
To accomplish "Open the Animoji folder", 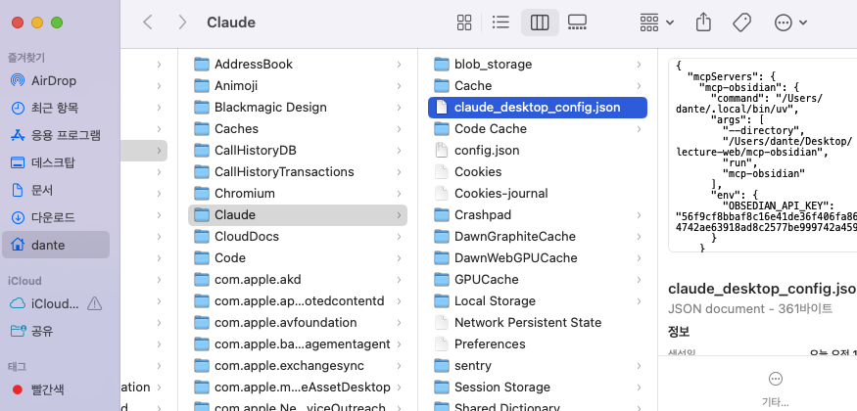I will click(x=298, y=86).
